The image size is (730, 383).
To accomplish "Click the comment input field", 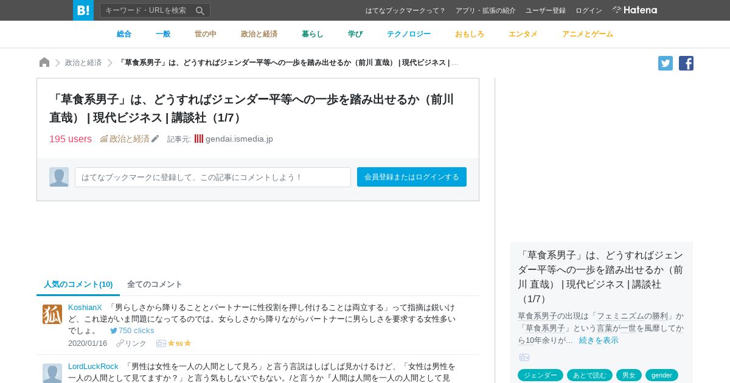I will [213, 177].
